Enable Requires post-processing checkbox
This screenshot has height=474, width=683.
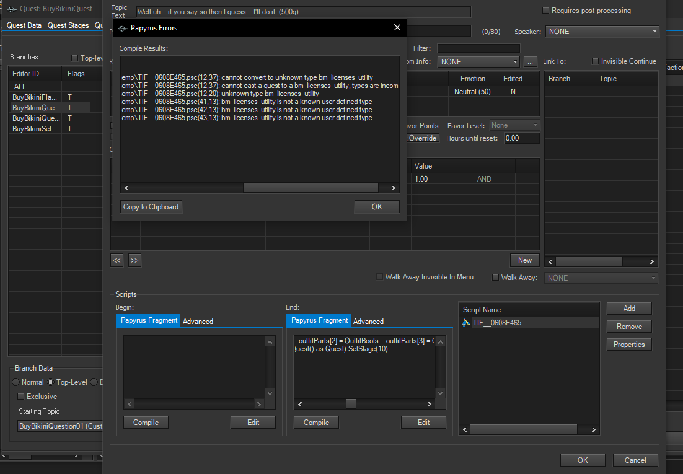545,11
